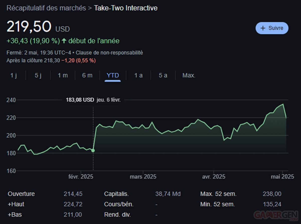Image resolution: width=301 pixels, height=224 pixels.
Task: Select the Max. time range tab
Action: click(x=189, y=75)
